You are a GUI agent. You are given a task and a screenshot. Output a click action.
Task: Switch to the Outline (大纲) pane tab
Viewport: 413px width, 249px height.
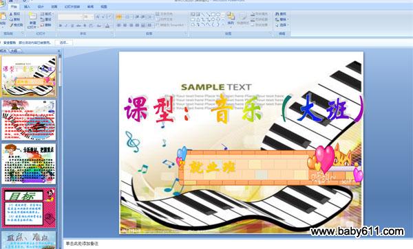tap(14, 51)
